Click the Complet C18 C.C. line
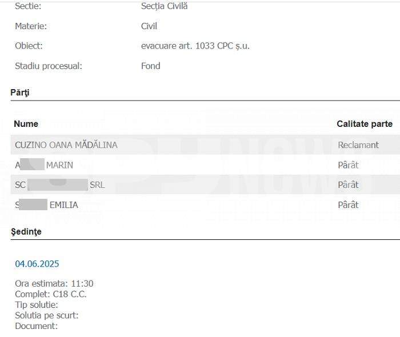The height and width of the screenshot is (337, 400). [51, 294]
